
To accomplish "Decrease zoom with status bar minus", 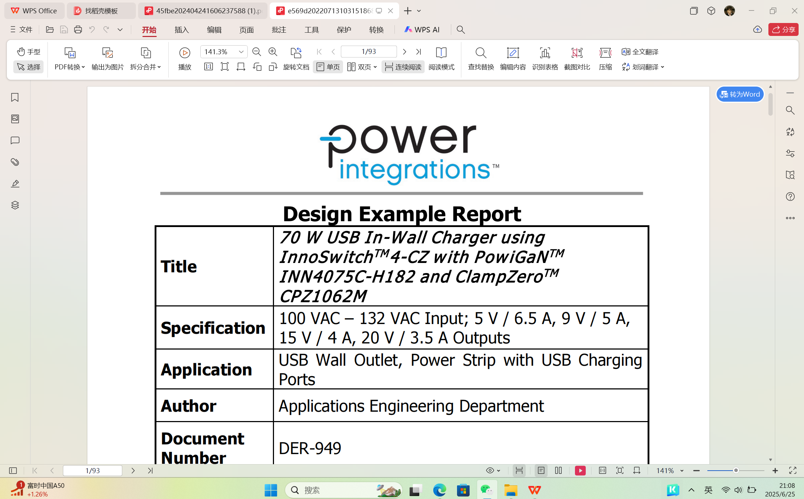I will (x=696, y=471).
